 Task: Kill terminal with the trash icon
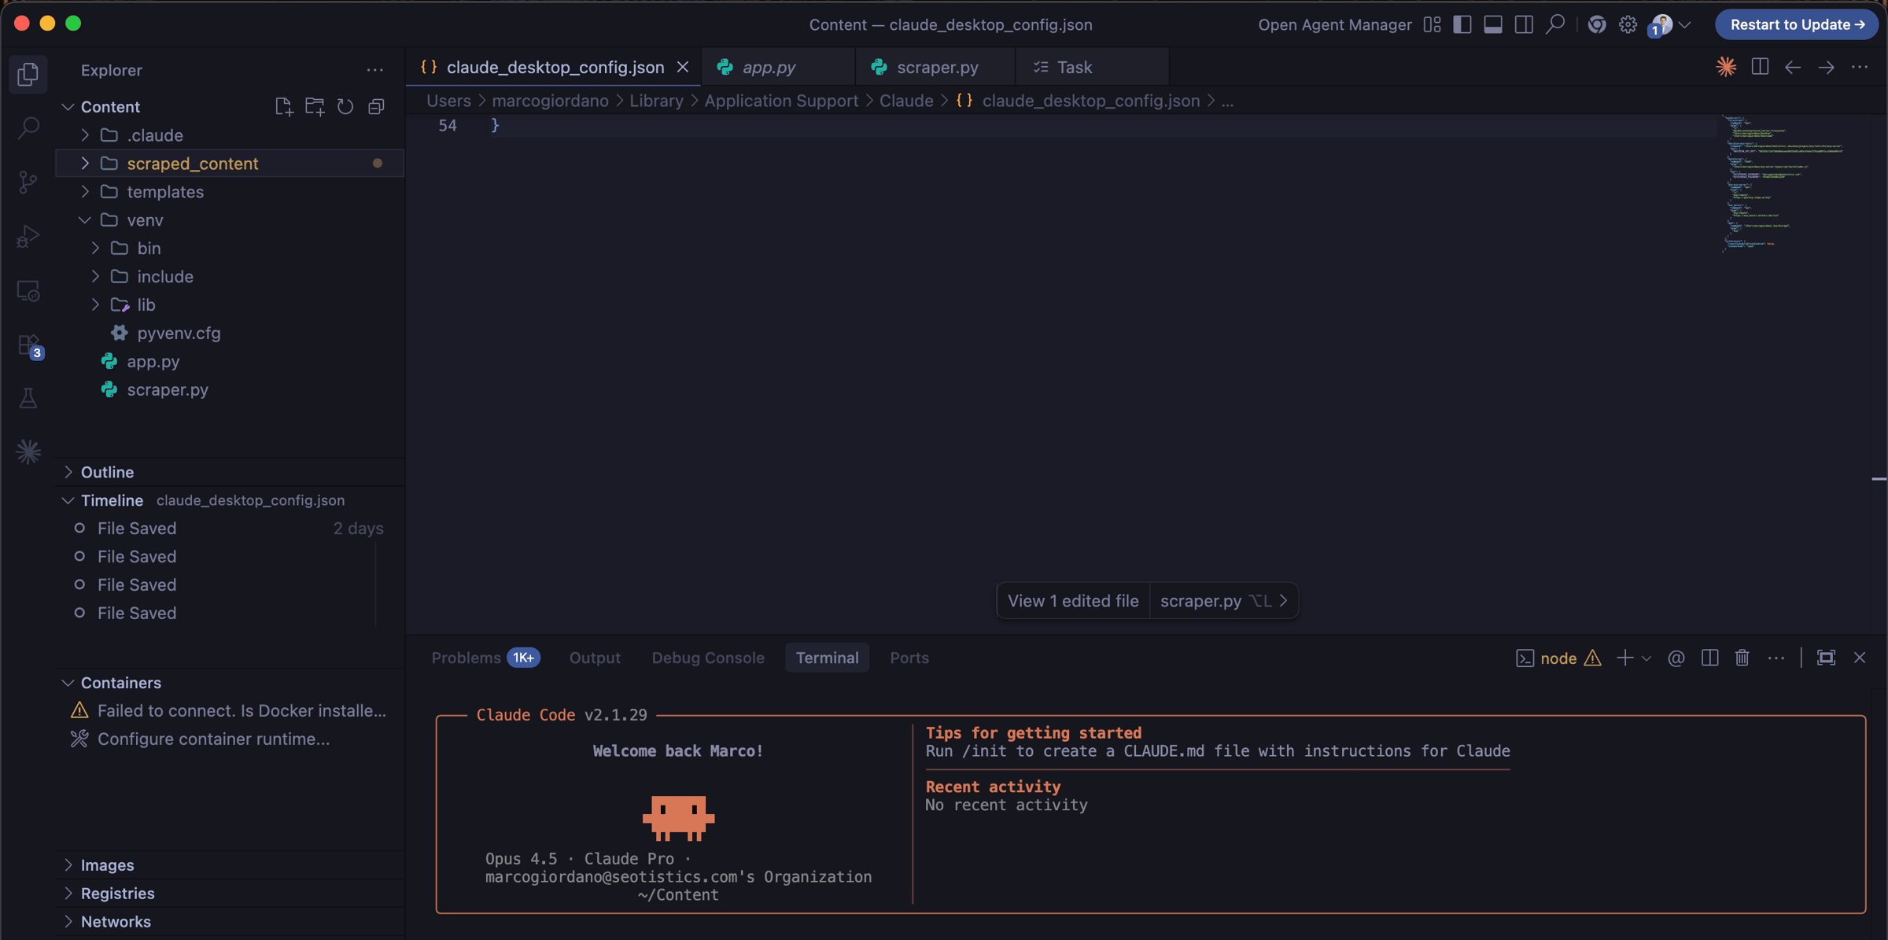pos(1742,658)
